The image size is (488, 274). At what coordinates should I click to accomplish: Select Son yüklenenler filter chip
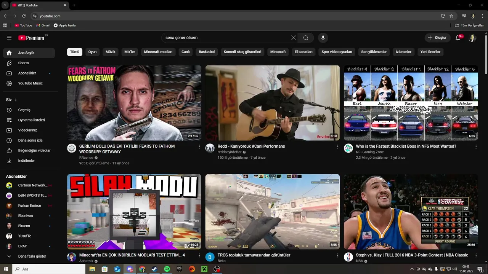374,52
